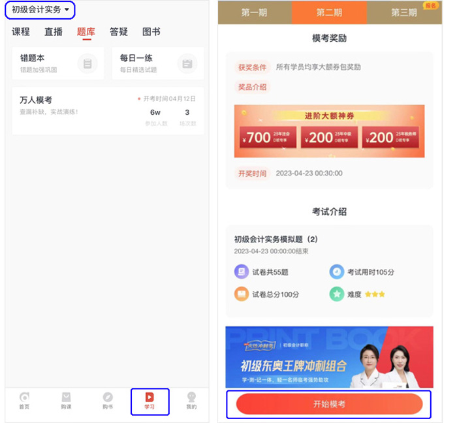Screen dimensions: 457x423
Task: Select the 学习 play icon
Action: click(x=150, y=398)
